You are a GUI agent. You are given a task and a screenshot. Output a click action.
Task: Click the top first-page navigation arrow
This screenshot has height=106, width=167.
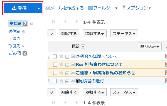(x=53, y=21)
